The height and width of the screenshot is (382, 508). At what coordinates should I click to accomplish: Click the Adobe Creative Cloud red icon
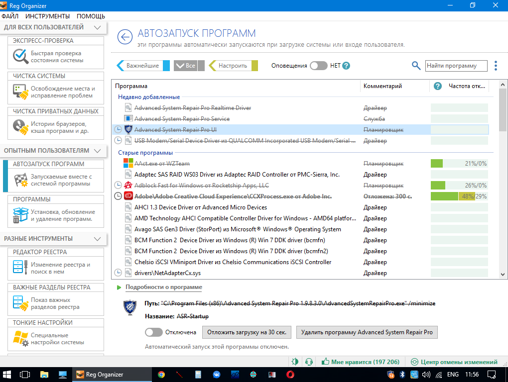pos(128,196)
